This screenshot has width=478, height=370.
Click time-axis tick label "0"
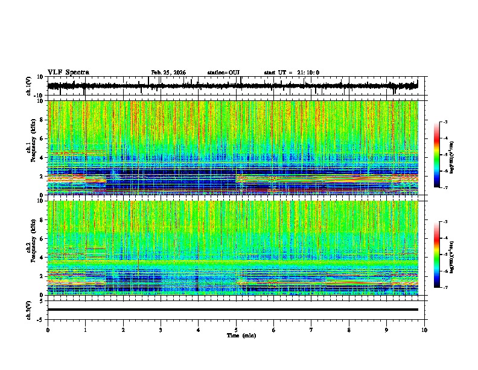pyautogui.click(x=48, y=330)
